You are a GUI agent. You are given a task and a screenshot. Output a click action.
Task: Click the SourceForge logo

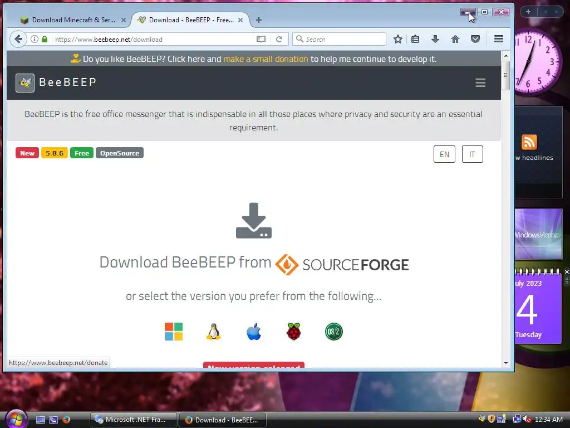tap(342, 265)
